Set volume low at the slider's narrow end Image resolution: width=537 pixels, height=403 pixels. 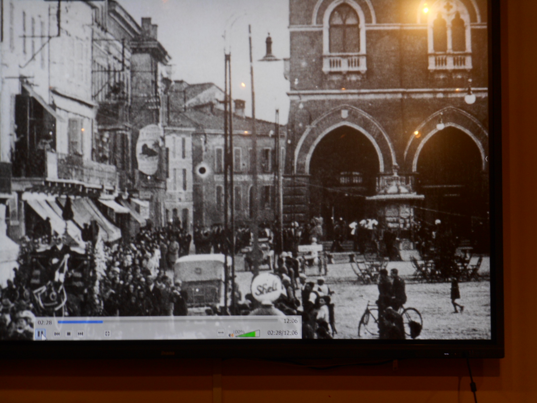coord(237,335)
